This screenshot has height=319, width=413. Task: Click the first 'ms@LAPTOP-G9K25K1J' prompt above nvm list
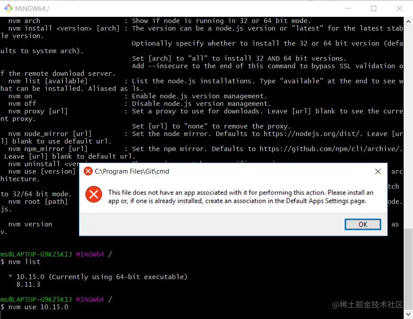pyautogui.click(x=36, y=254)
